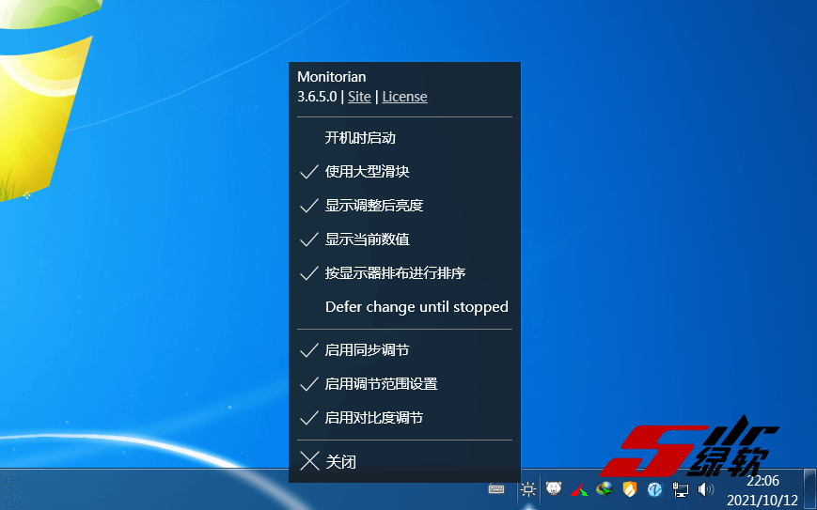Turn off 启用同步调节 unison option

coord(367,350)
